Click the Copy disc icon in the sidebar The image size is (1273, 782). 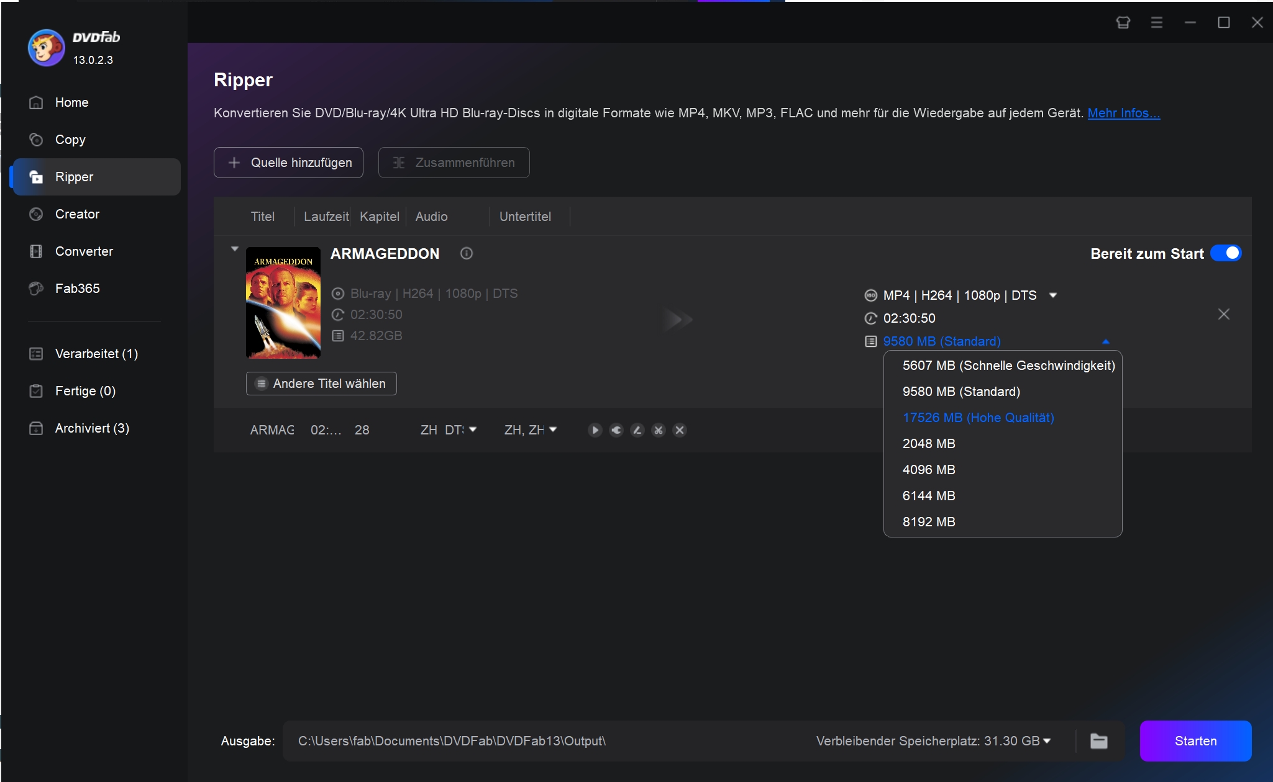36,140
